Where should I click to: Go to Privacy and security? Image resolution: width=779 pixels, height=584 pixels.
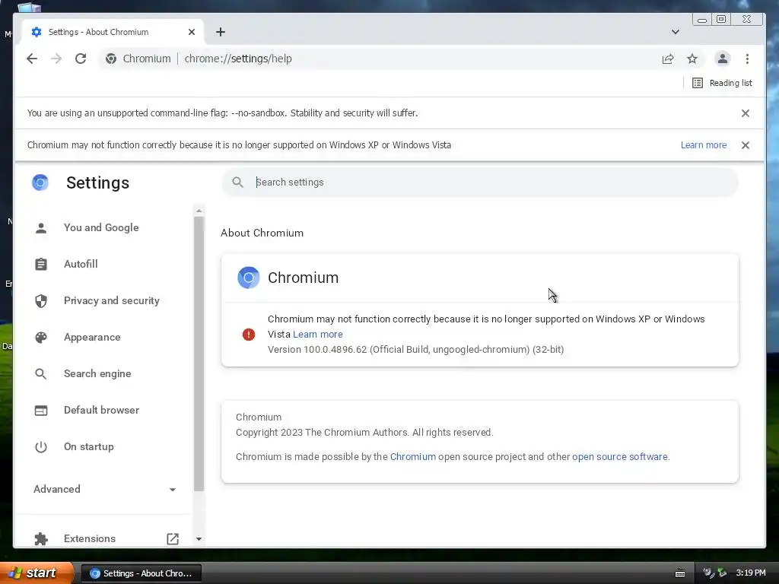pyautogui.click(x=111, y=300)
